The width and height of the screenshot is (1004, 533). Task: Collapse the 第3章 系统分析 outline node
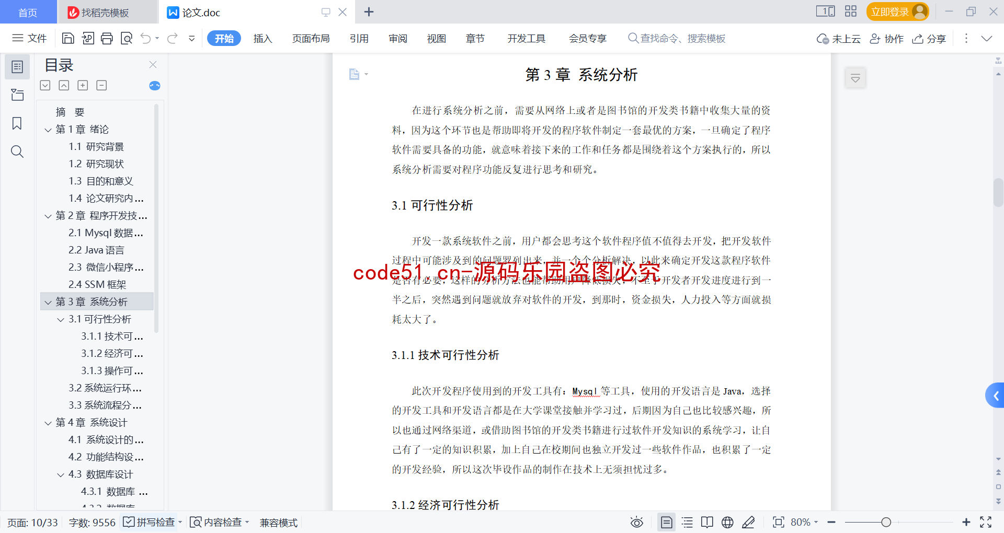48,302
